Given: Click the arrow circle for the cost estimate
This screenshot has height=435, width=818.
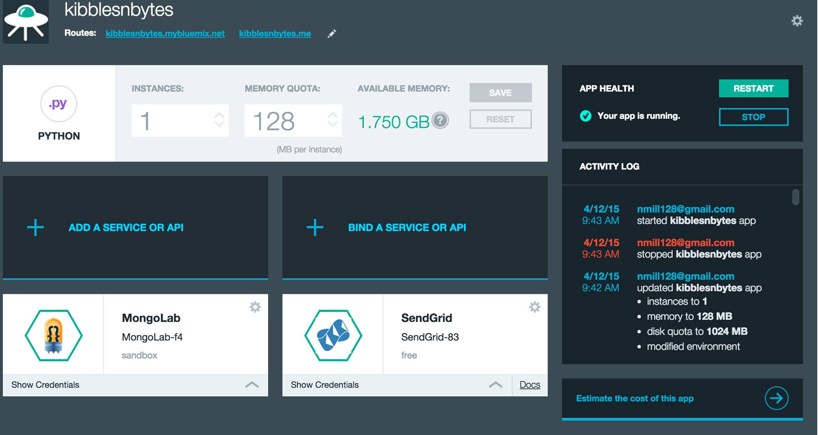Looking at the screenshot, I should click(776, 398).
